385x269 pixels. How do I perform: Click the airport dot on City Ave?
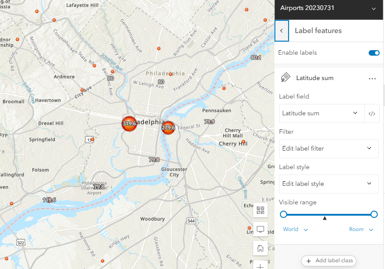pyautogui.click(x=82, y=90)
